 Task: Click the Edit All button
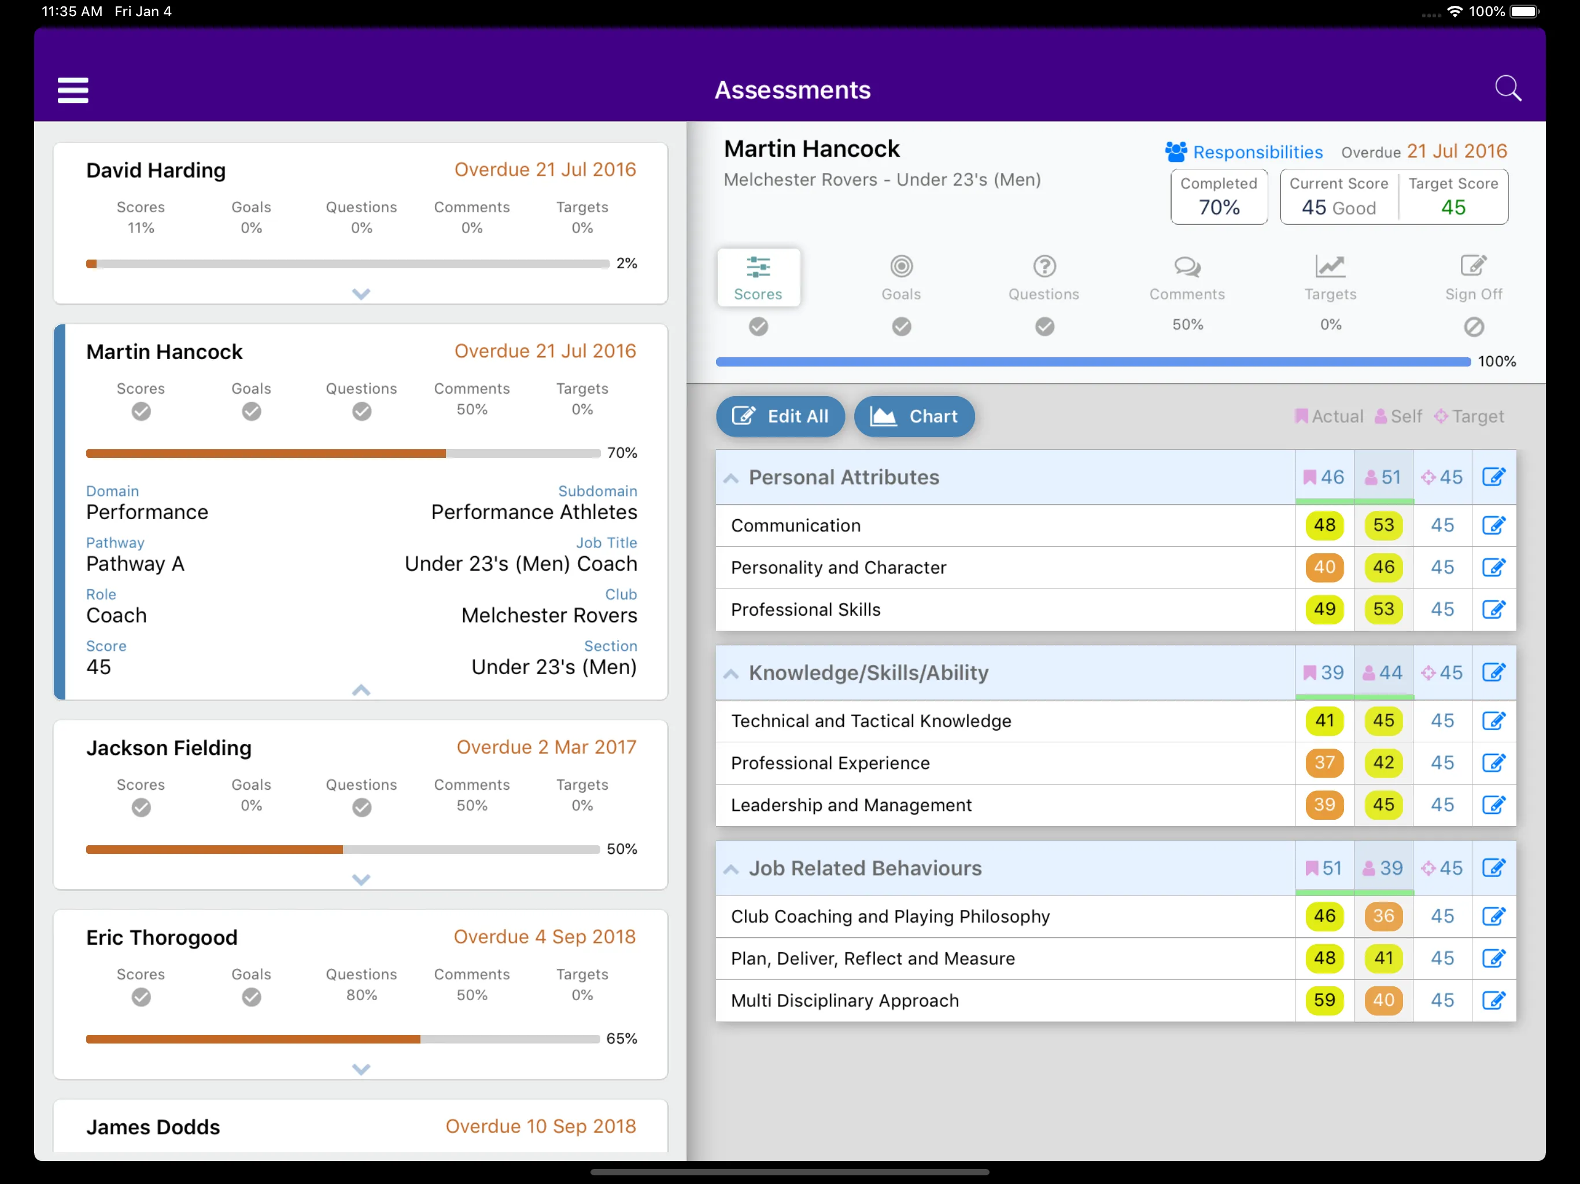pos(781,416)
